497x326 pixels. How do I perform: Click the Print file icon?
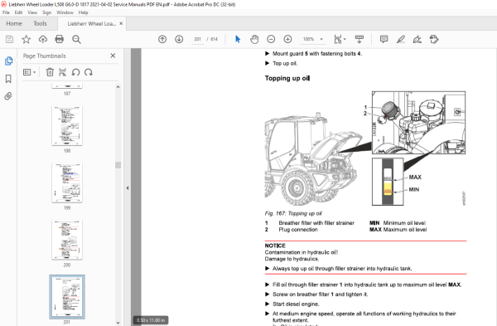[x=60, y=39]
